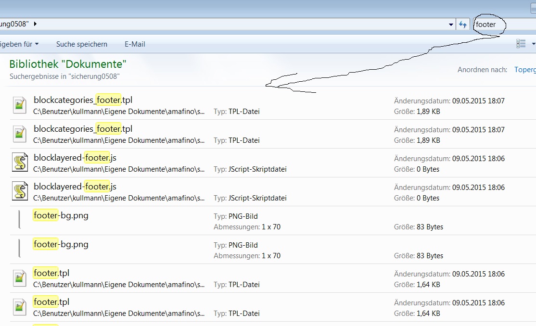
Task: Click the lower "blocklayered-footer.js" file name
Action: point(75,187)
